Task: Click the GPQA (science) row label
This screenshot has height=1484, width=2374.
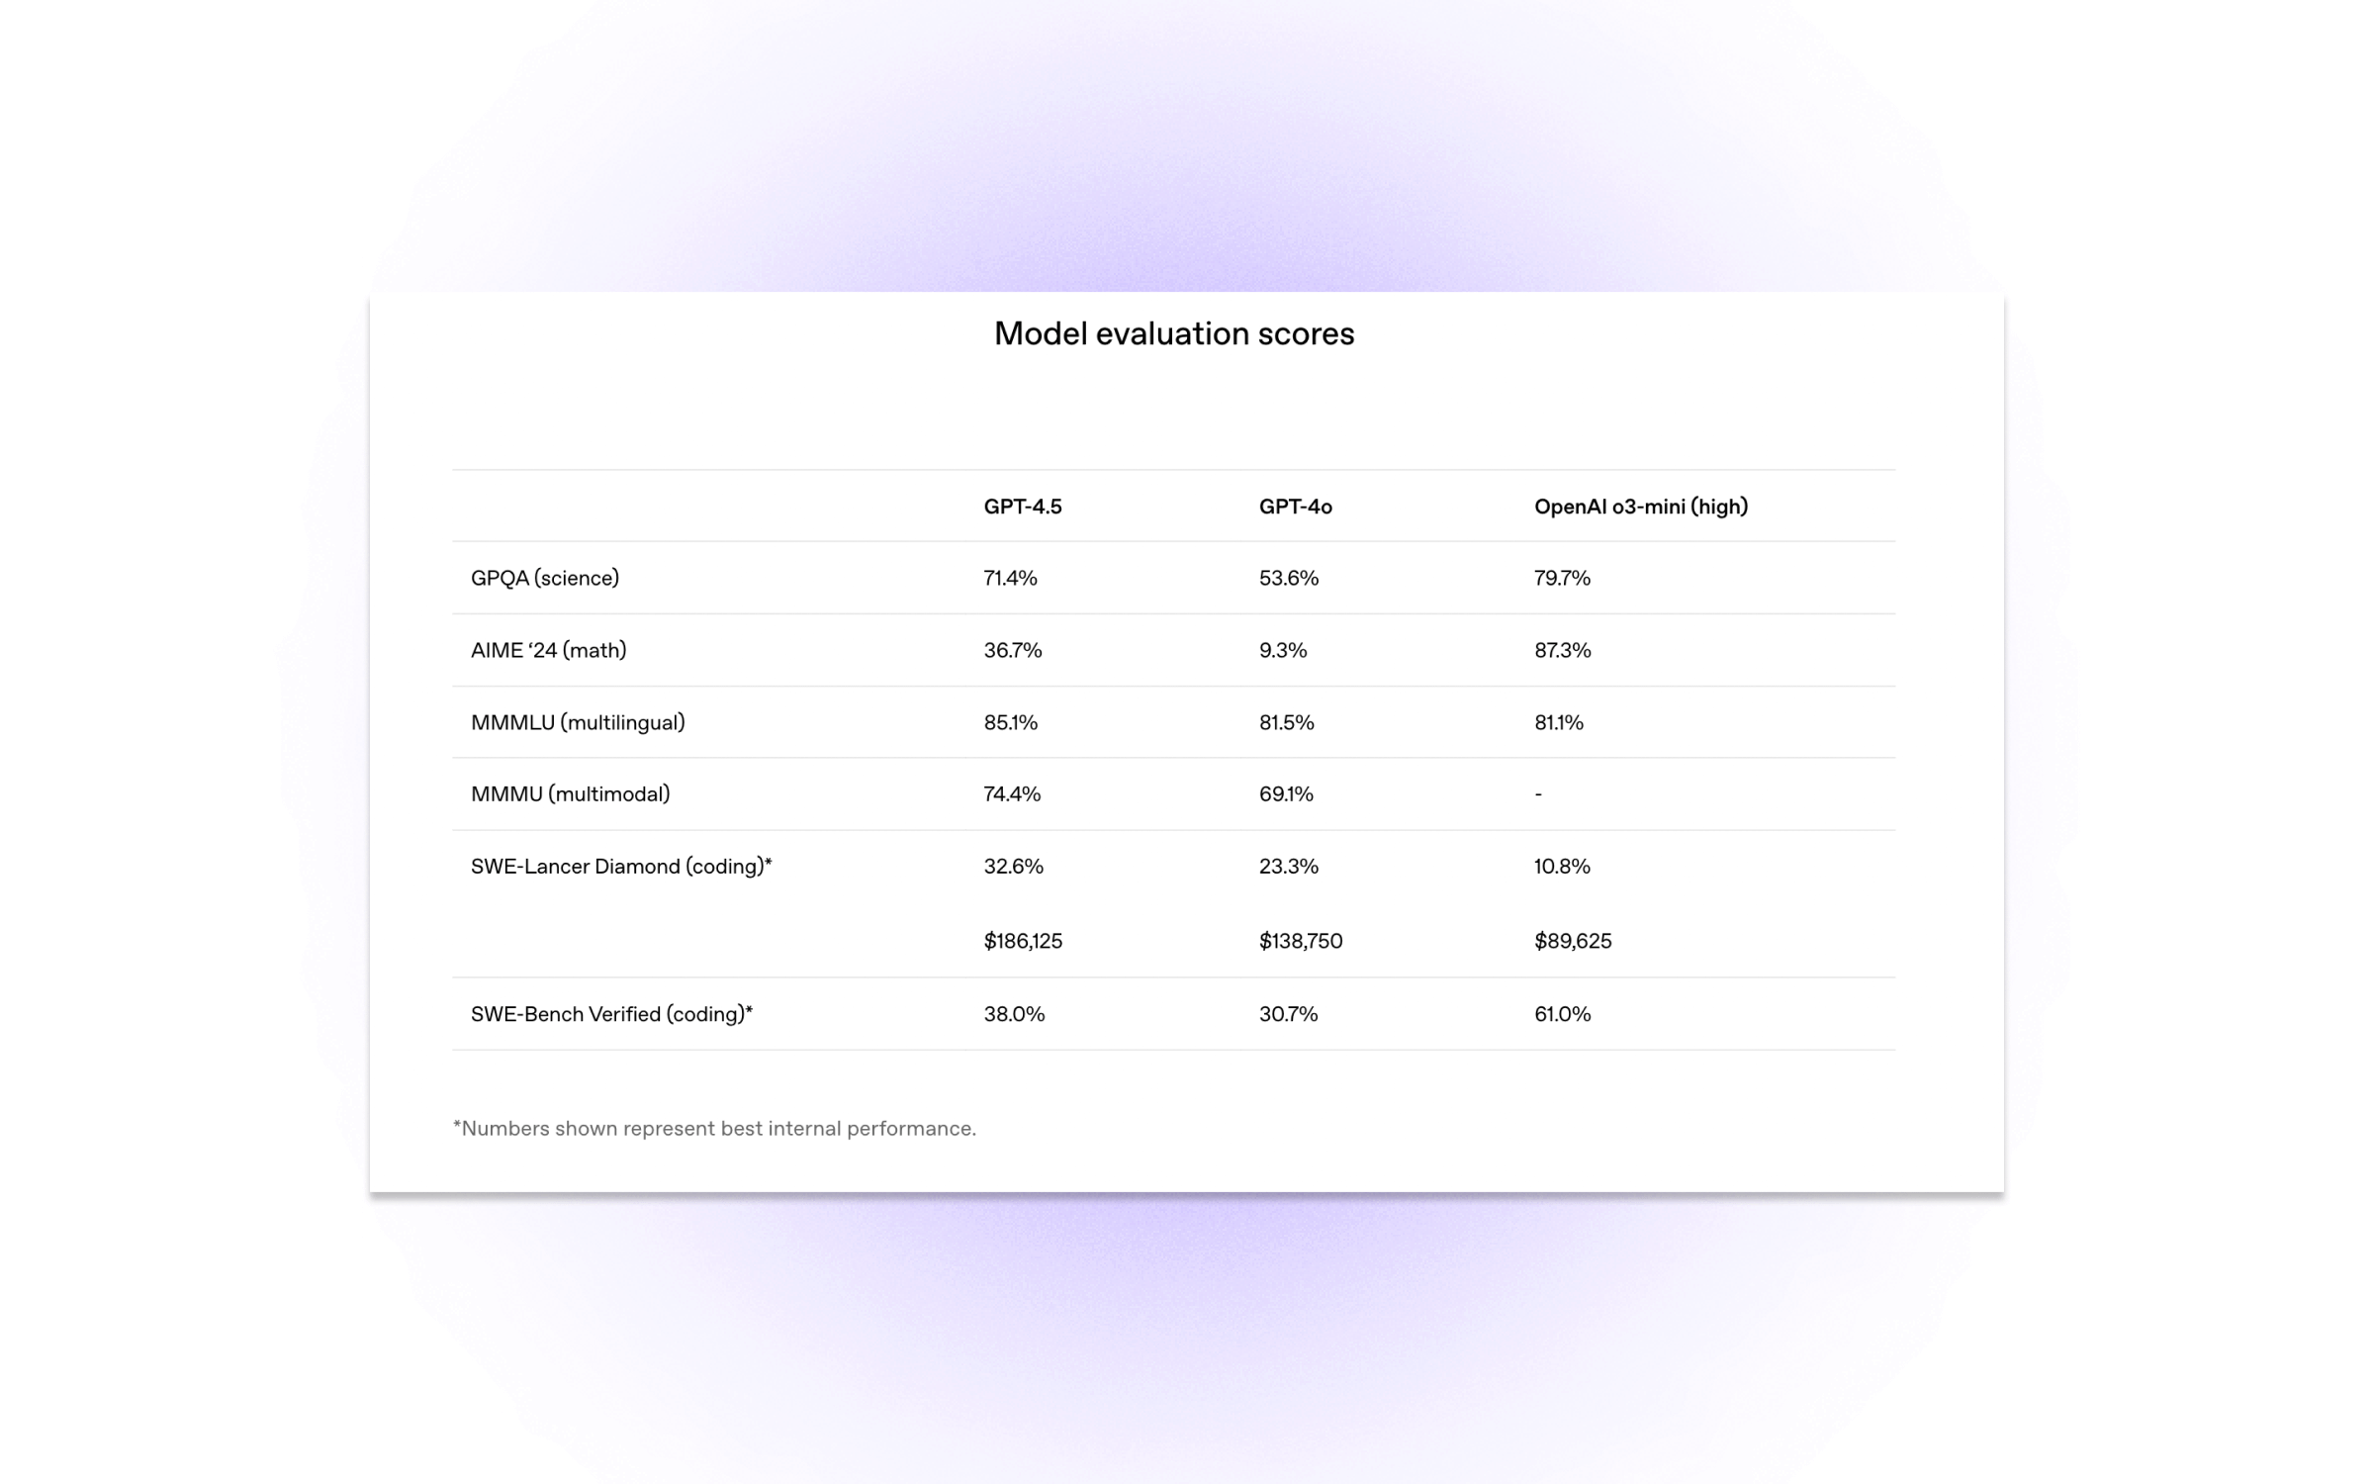Action: 545,578
